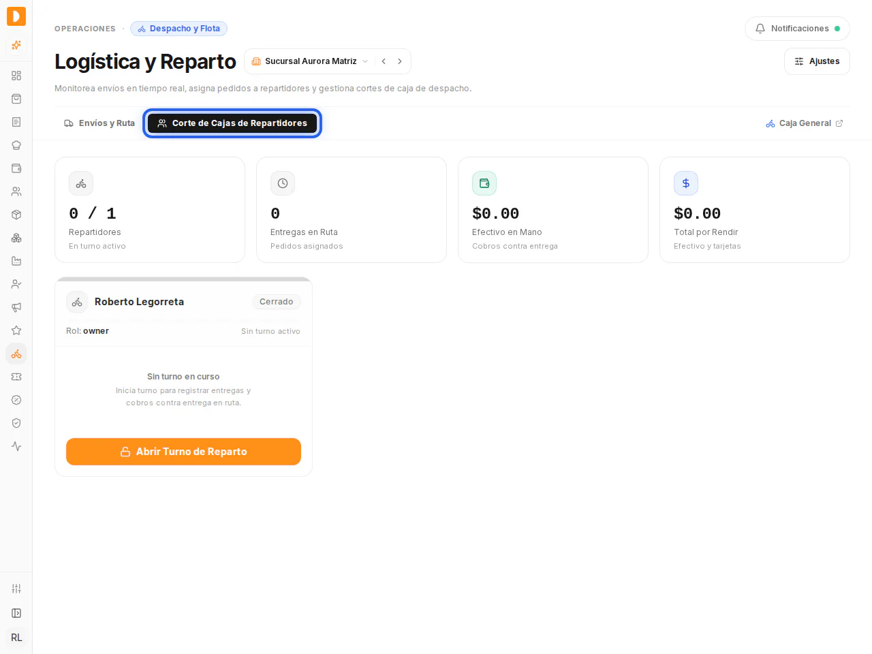Open the Caja General link
872x654 pixels.
[x=805, y=123]
